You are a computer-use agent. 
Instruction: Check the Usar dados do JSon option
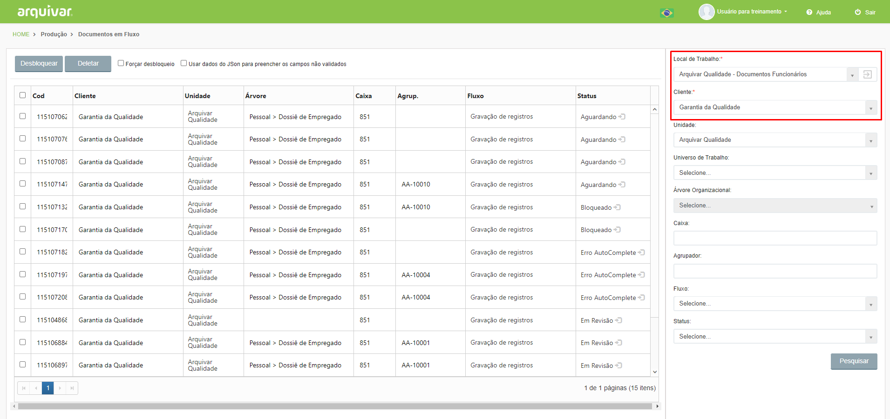(x=183, y=63)
